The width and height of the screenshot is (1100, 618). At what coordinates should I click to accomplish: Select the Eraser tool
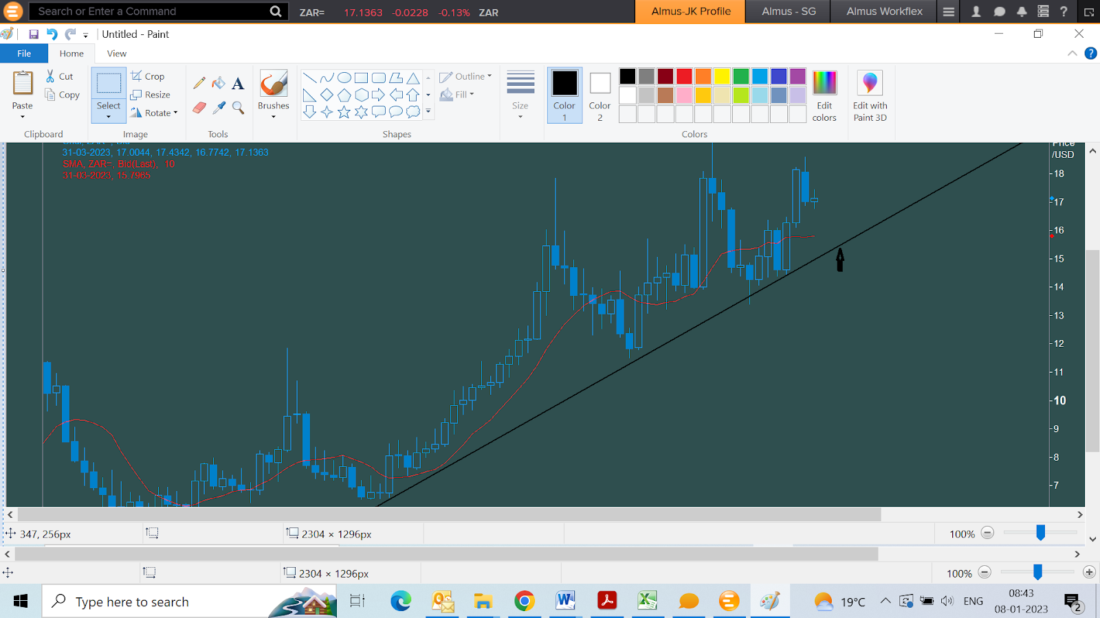pyautogui.click(x=199, y=108)
